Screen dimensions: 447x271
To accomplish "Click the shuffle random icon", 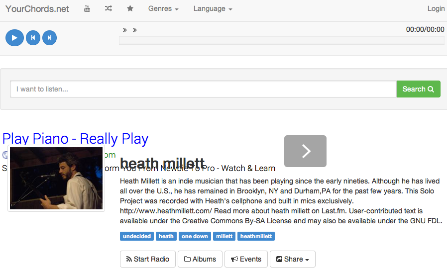I will point(109,8).
